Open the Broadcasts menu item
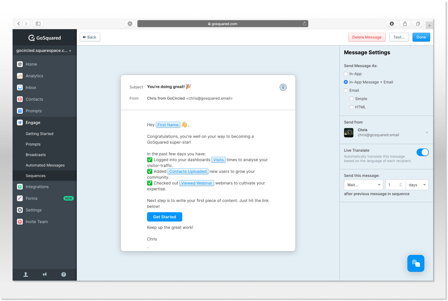Screen dimensions: 448x301 [x=36, y=155]
